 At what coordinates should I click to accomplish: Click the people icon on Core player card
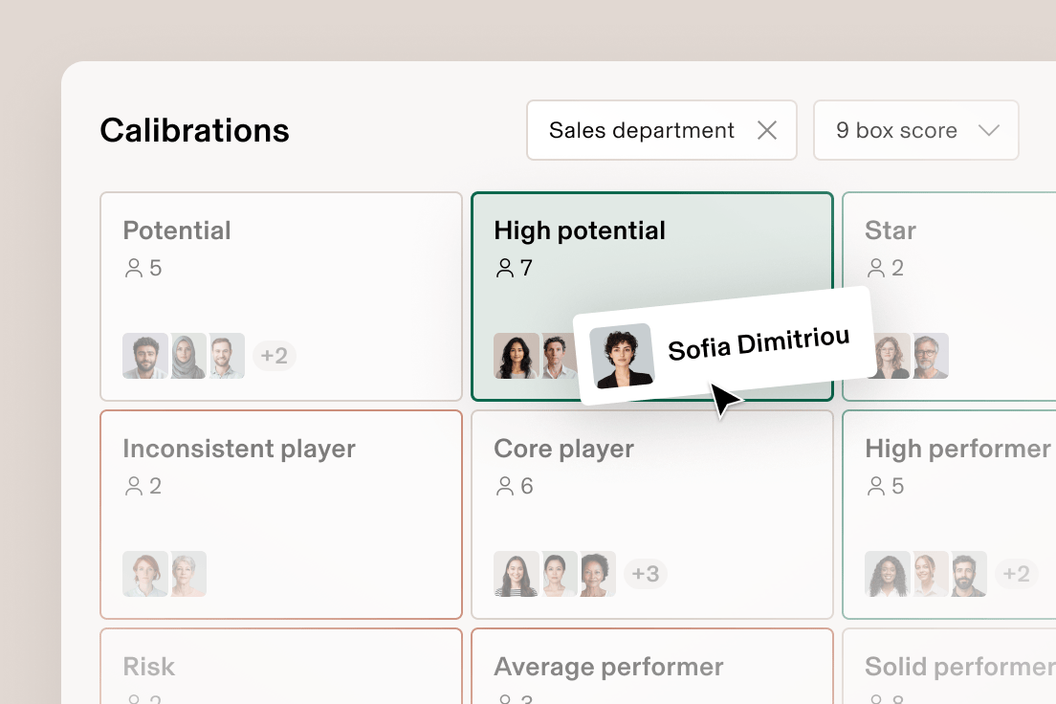tap(503, 486)
